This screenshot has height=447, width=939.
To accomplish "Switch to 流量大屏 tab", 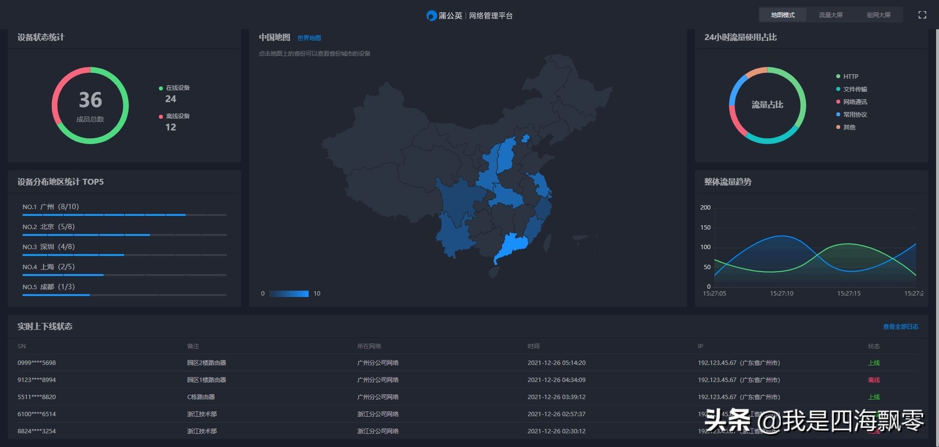I will pyautogui.click(x=830, y=15).
